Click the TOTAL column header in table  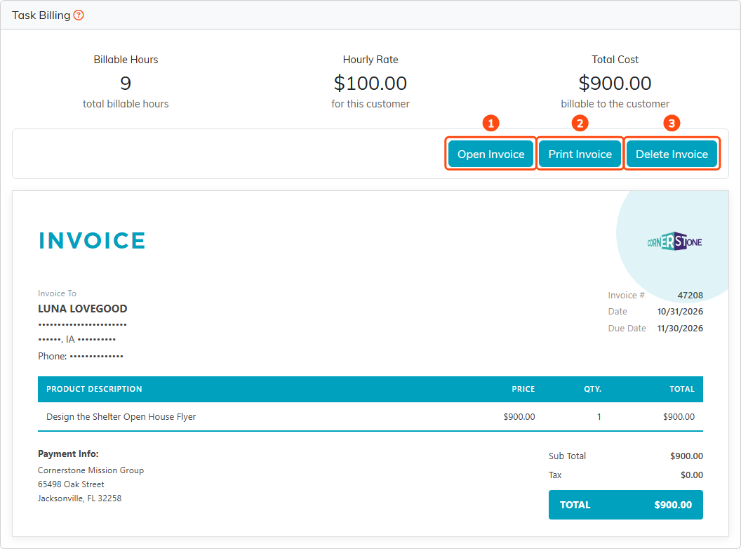coord(682,389)
